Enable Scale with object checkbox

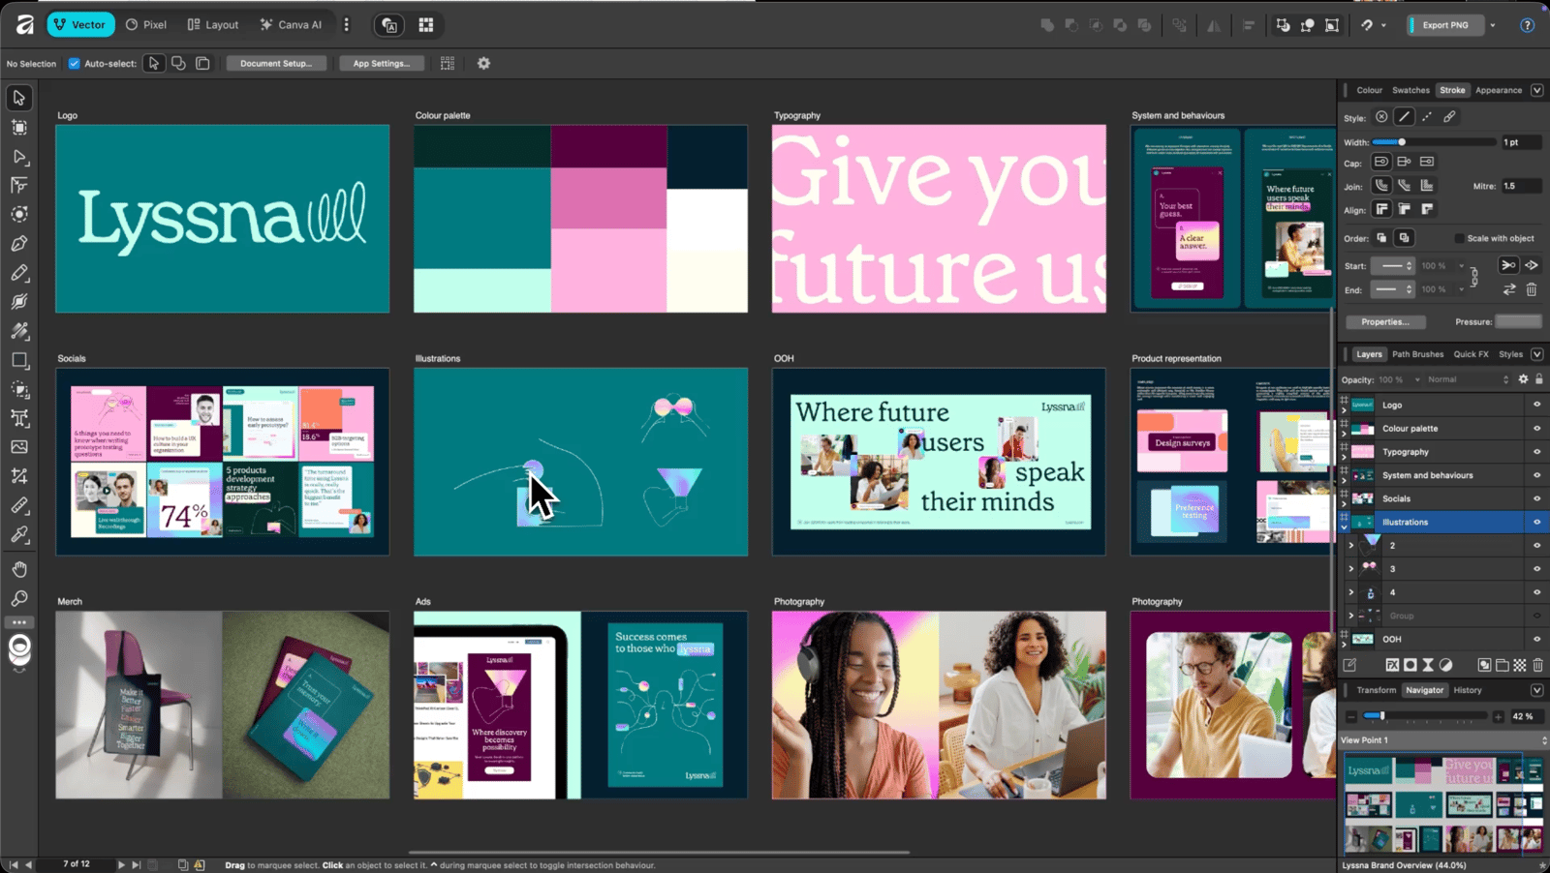pos(1459,238)
